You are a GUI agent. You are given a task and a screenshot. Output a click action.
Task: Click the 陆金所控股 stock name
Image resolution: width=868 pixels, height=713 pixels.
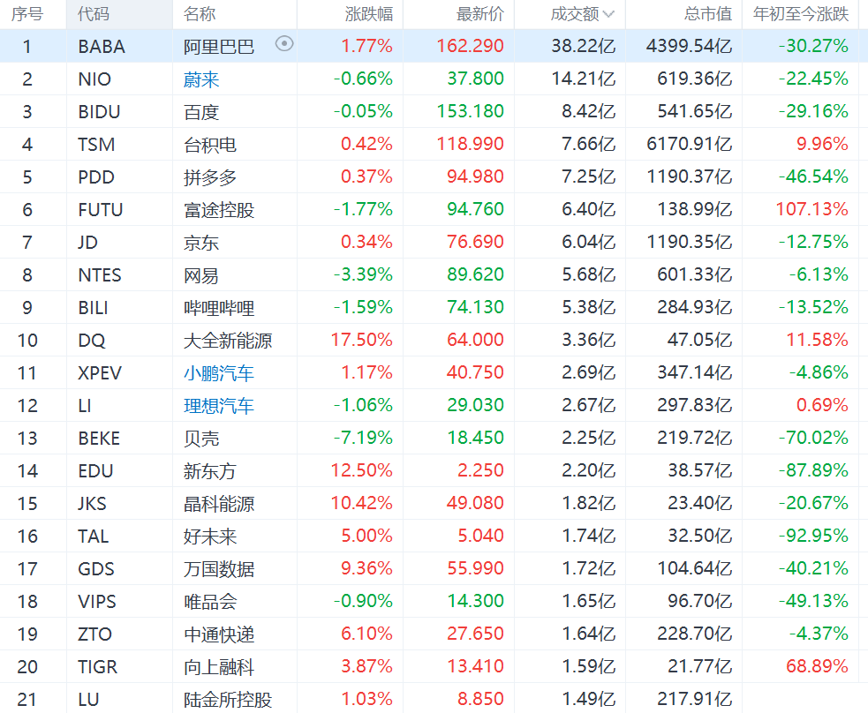coord(227,700)
